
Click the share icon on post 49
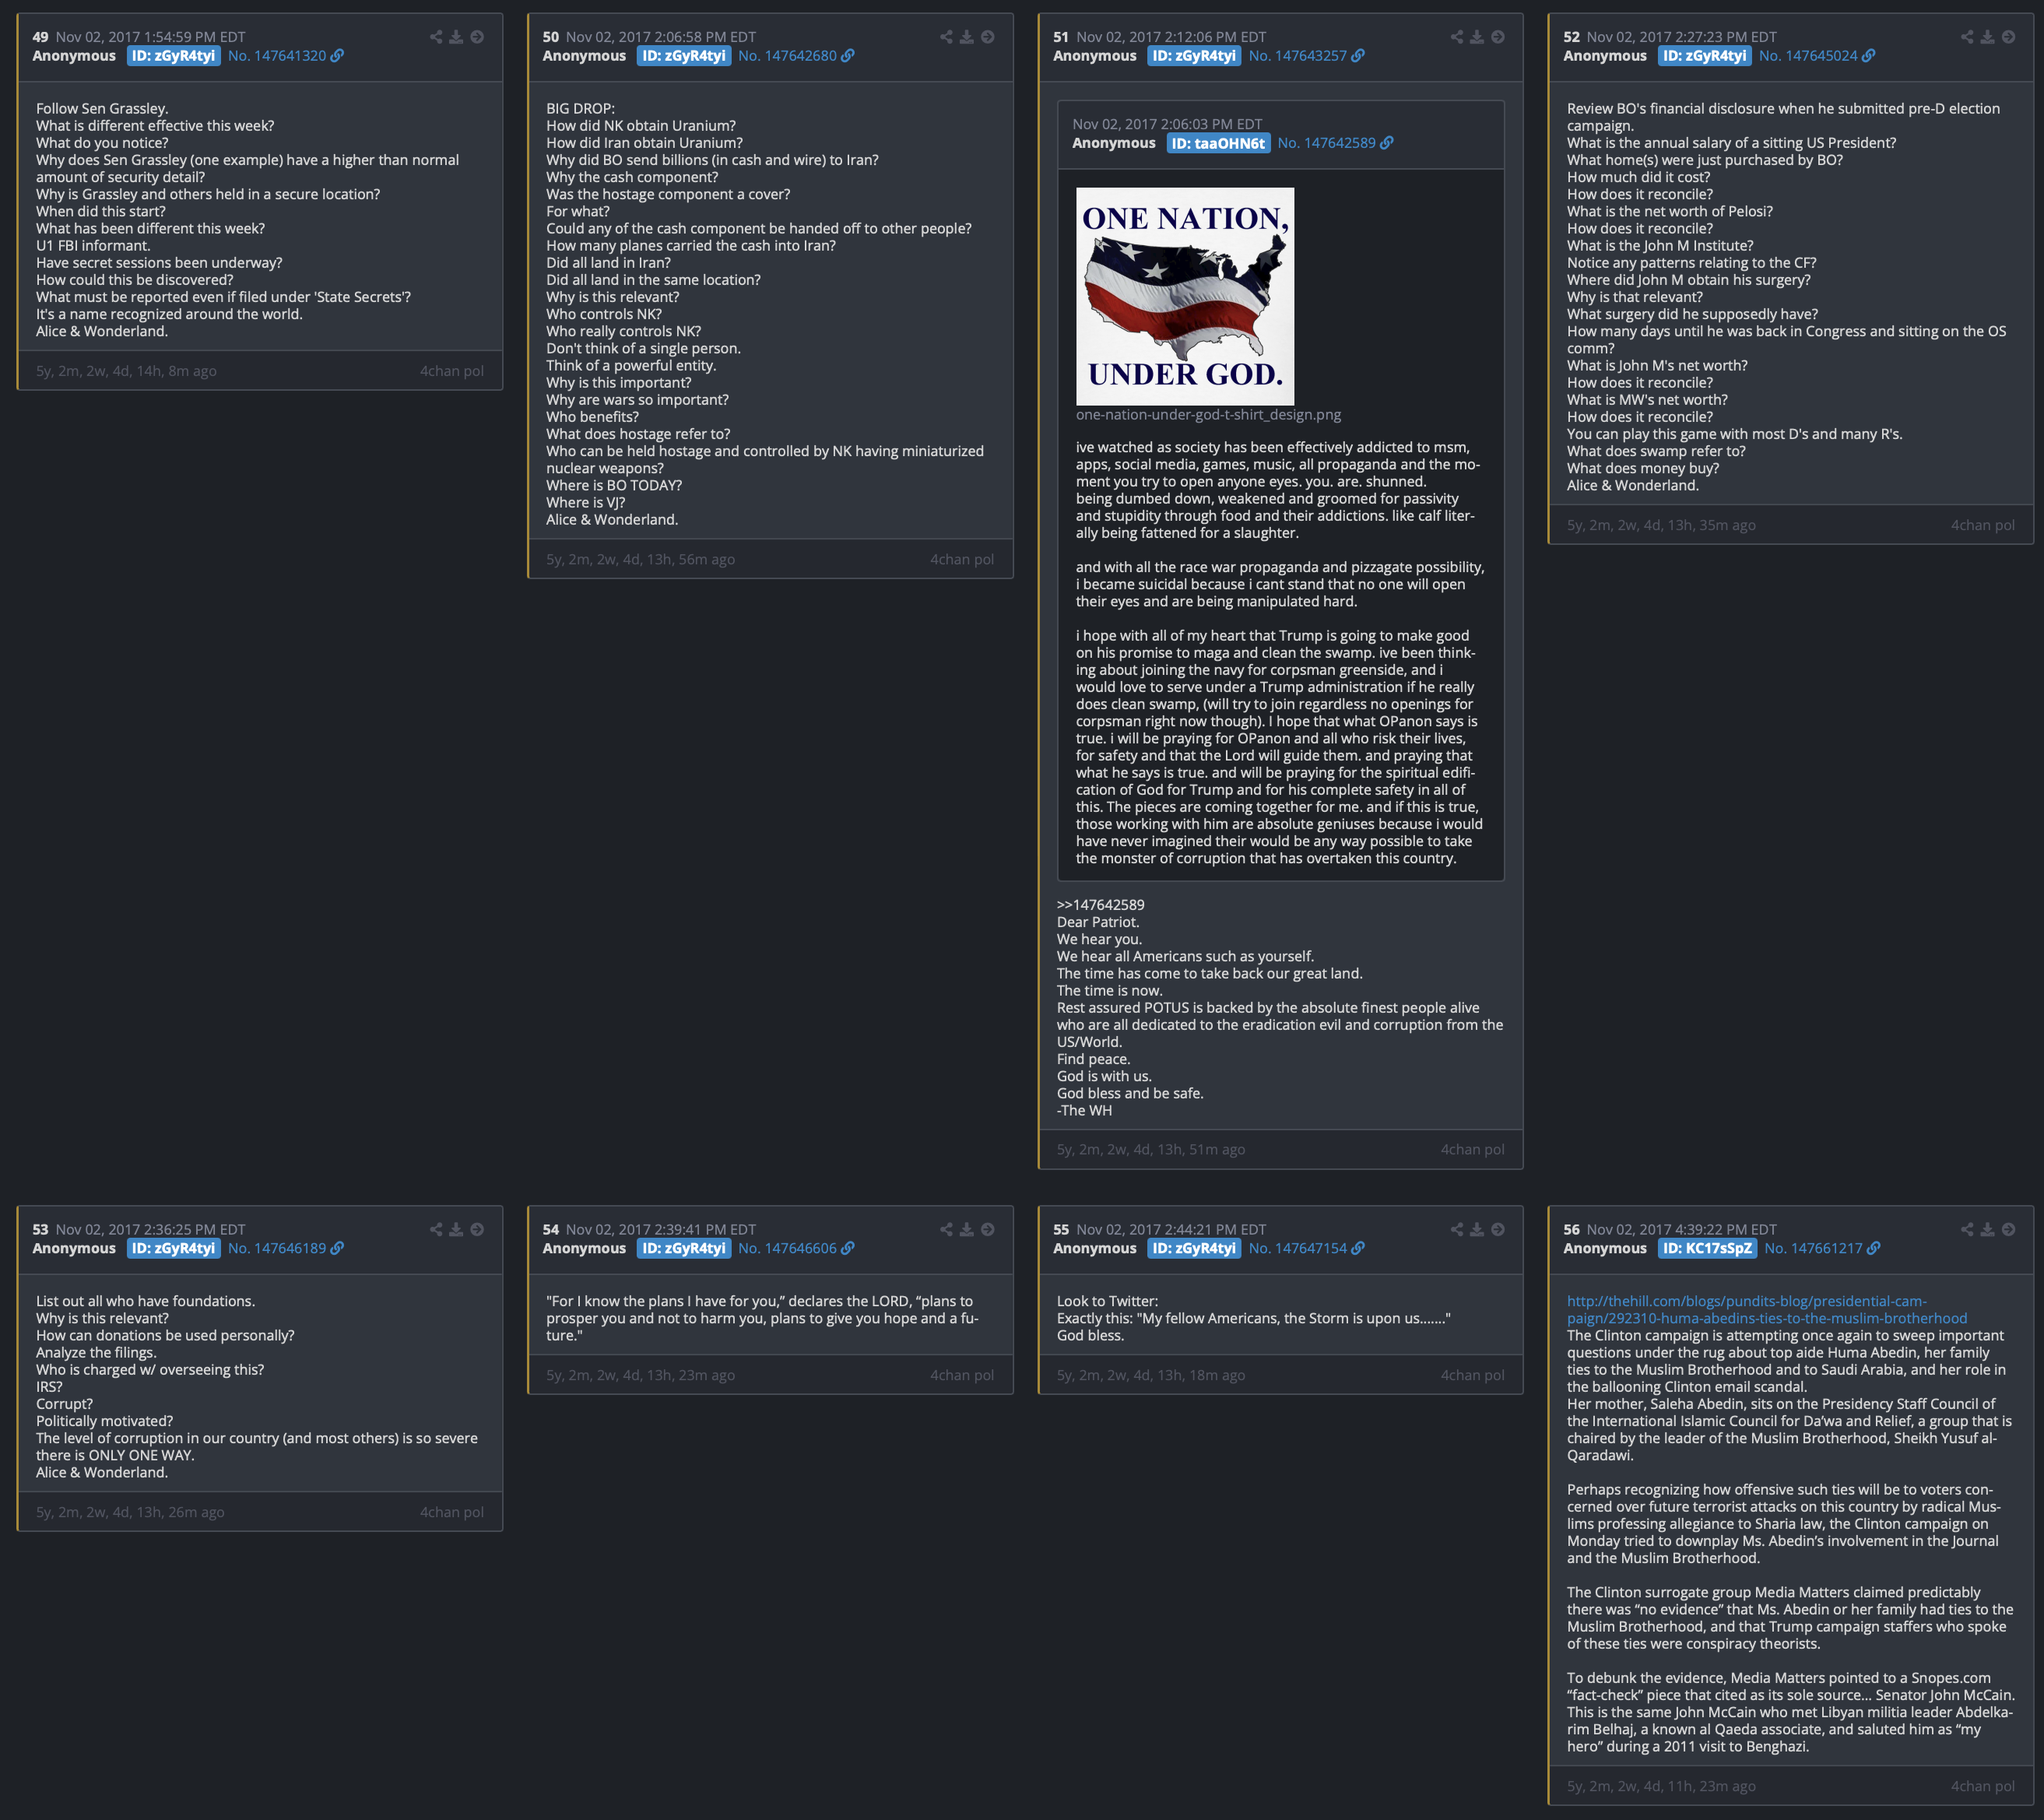point(436,37)
